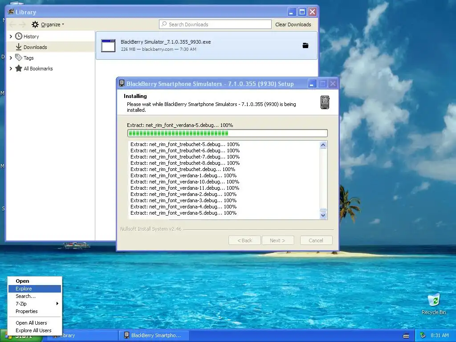Click the BlackBerry phone icon in the installer header
The height and width of the screenshot is (342, 456).
click(325, 102)
